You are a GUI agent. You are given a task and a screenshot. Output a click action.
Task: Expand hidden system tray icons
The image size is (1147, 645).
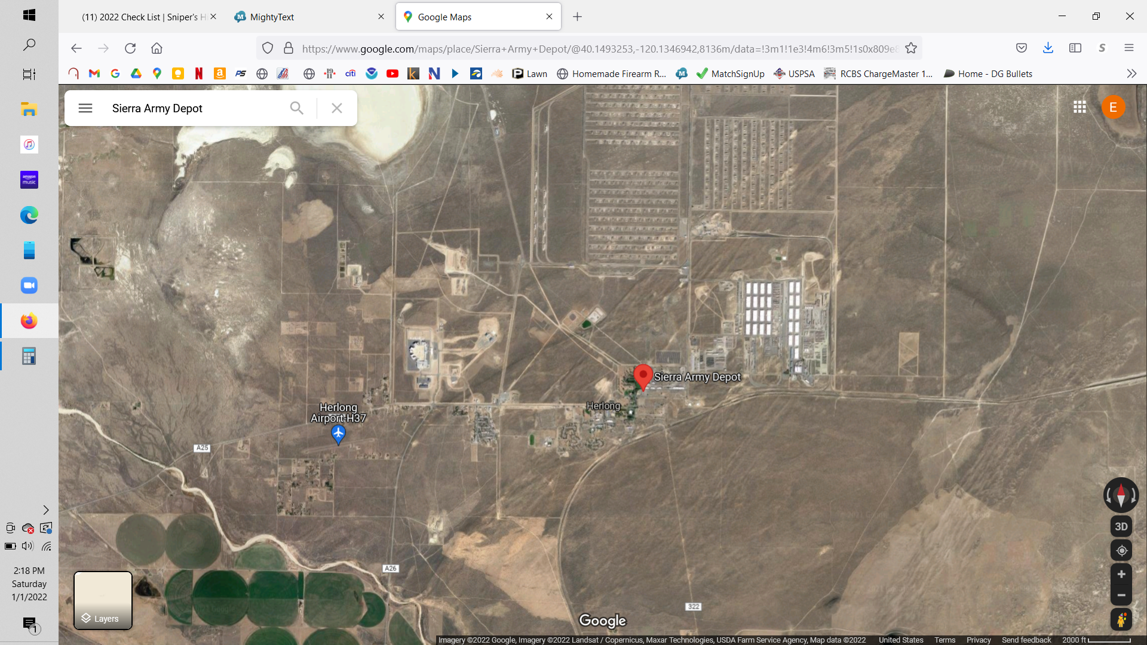point(46,510)
